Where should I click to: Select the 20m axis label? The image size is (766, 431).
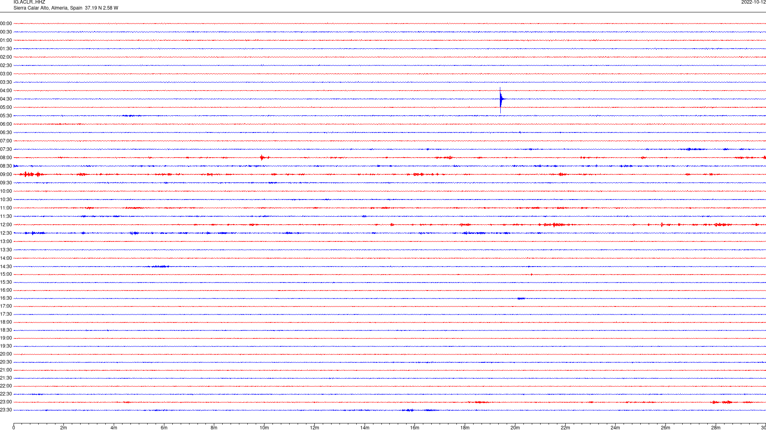coord(515,428)
